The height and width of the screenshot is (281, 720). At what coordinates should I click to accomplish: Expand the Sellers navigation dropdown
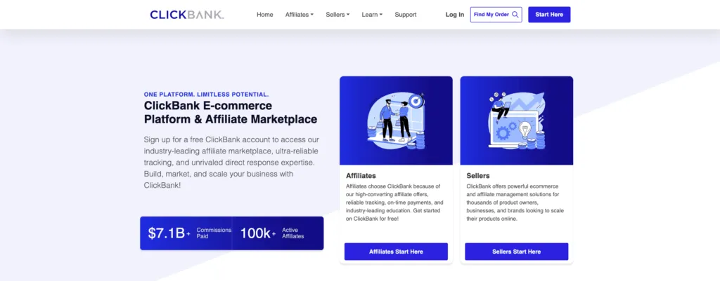337,15
